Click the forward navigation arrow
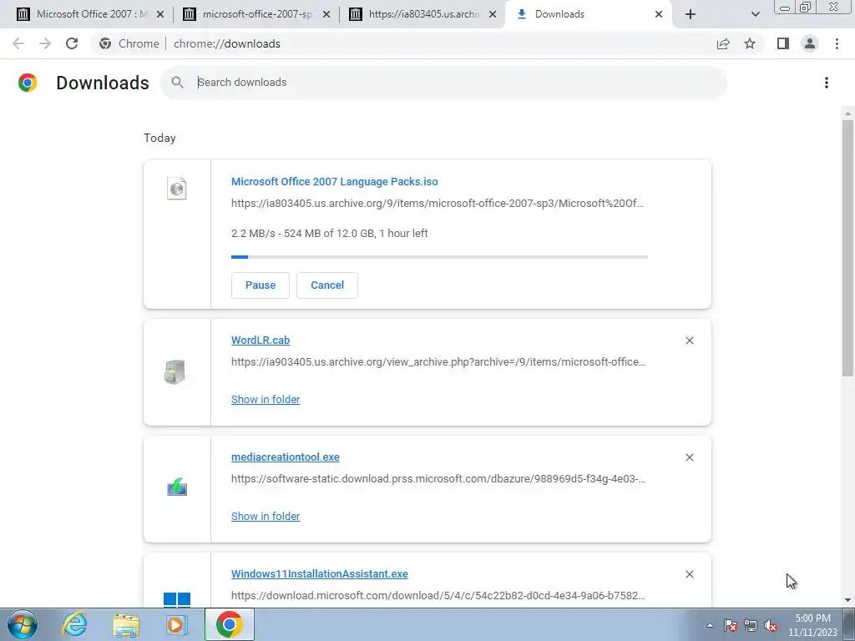 pyautogui.click(x=45, y=43)
